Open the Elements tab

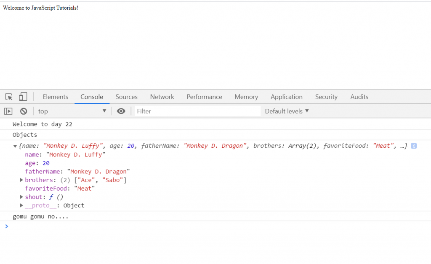[55, 97]
